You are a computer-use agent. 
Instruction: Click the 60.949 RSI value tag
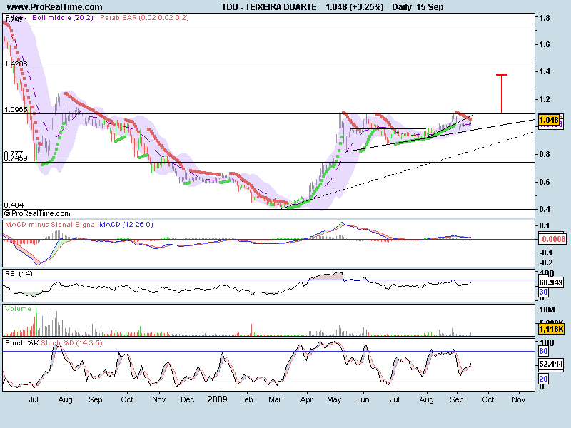tap(550, 282)
